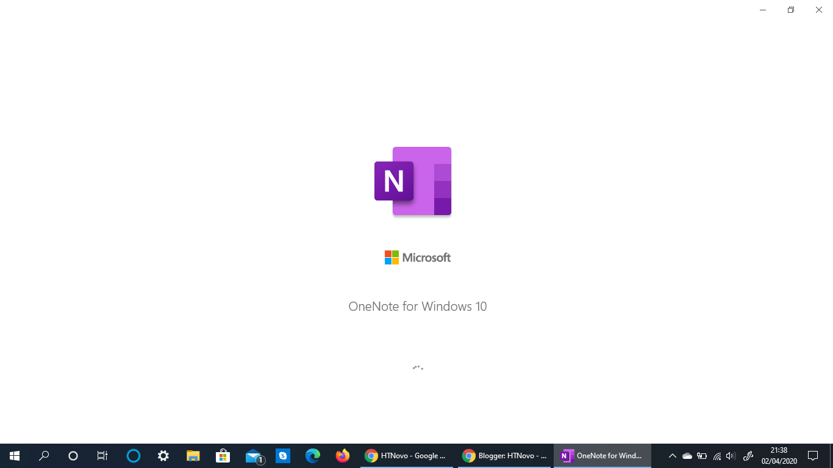Launch Firefox from the taskbar
Screen dimensions: 833x468
click(x=342, y=455)
